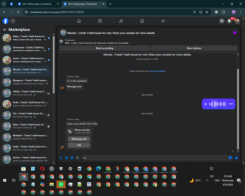Open the Jazmin conversation
This screenshot has height=196, width=245.
26,159
